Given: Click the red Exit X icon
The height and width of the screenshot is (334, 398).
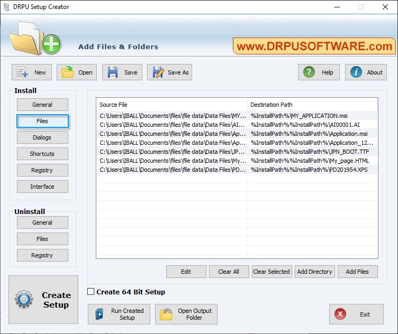Looking at the screenshot, I should pyautogui.click(x=340, y=314).
